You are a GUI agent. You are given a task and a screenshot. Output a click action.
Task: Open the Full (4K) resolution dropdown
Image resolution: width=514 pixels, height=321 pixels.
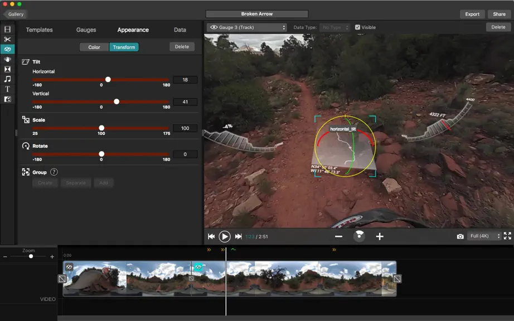pos(484,236)
